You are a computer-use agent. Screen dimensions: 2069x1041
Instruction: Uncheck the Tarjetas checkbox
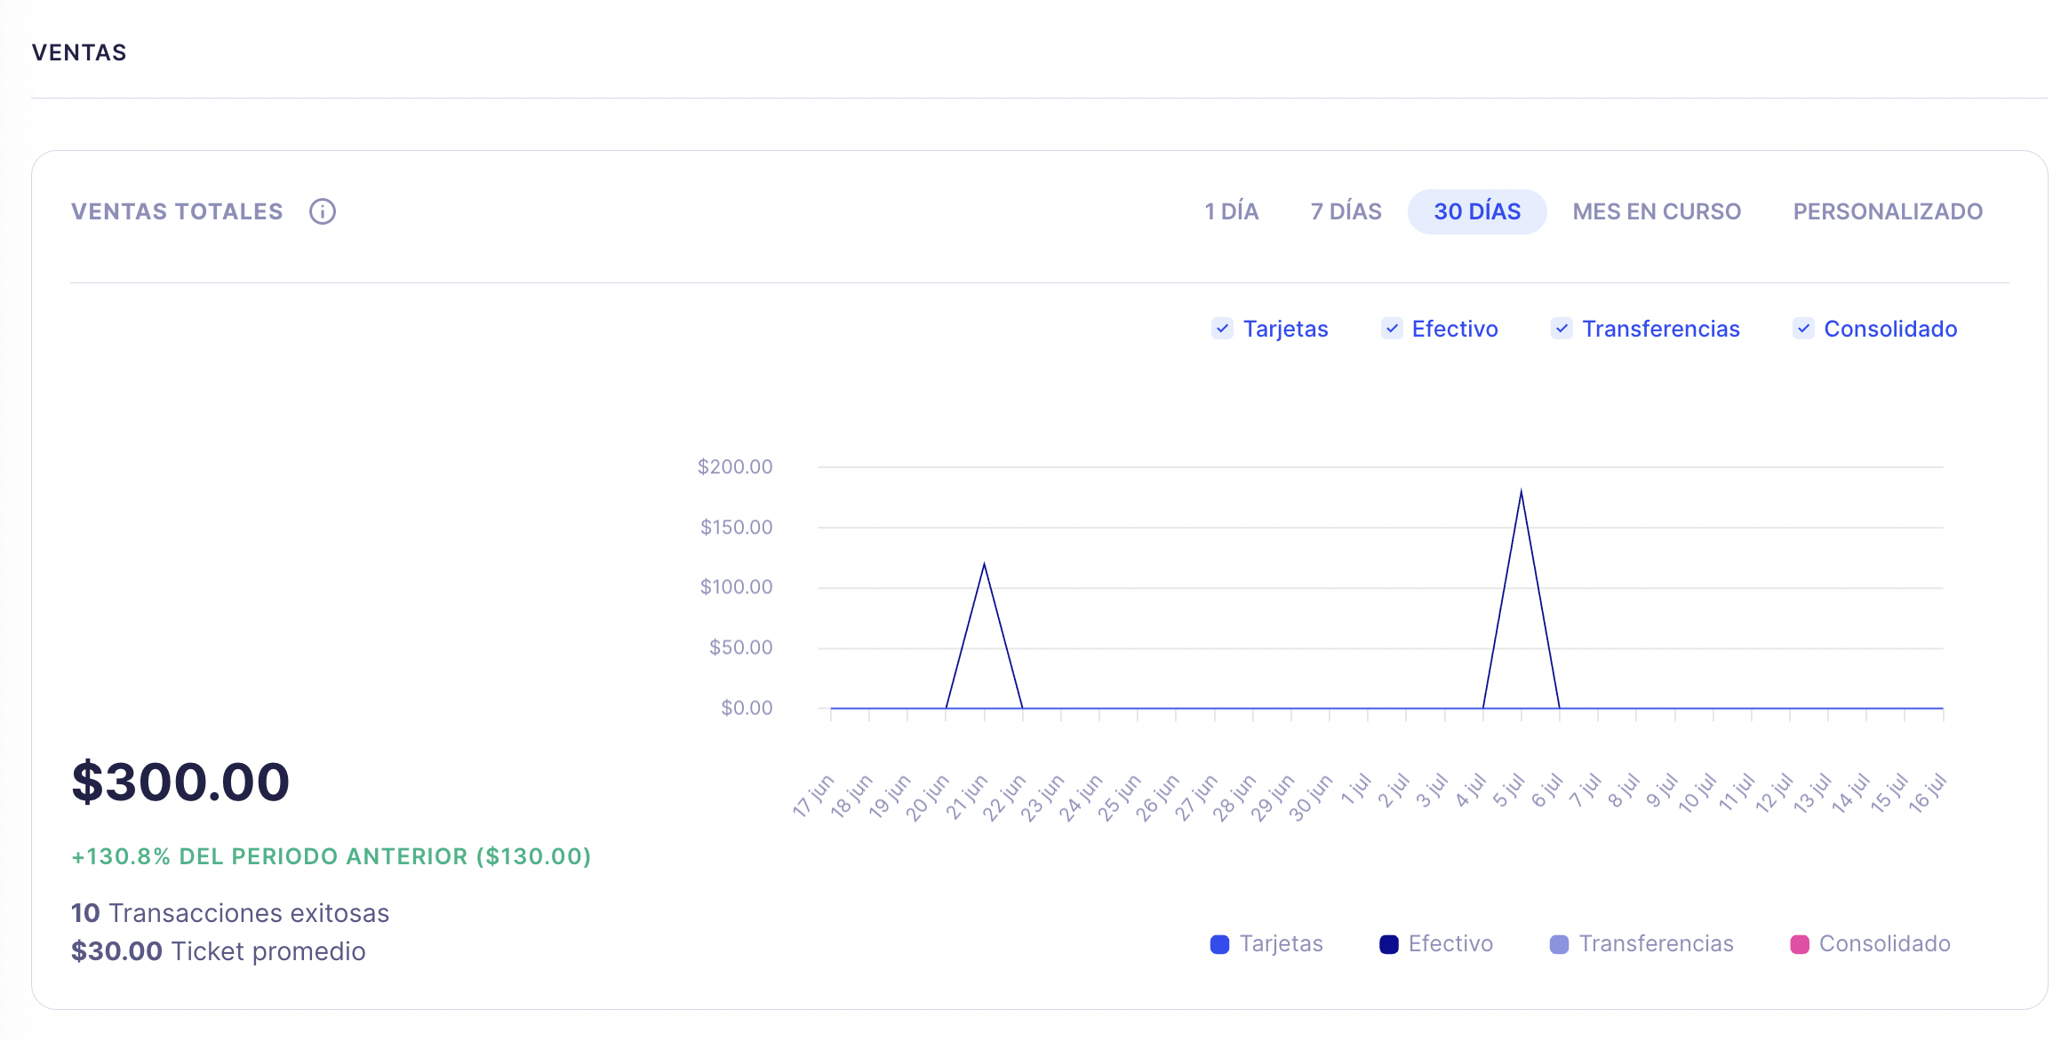1222,329
